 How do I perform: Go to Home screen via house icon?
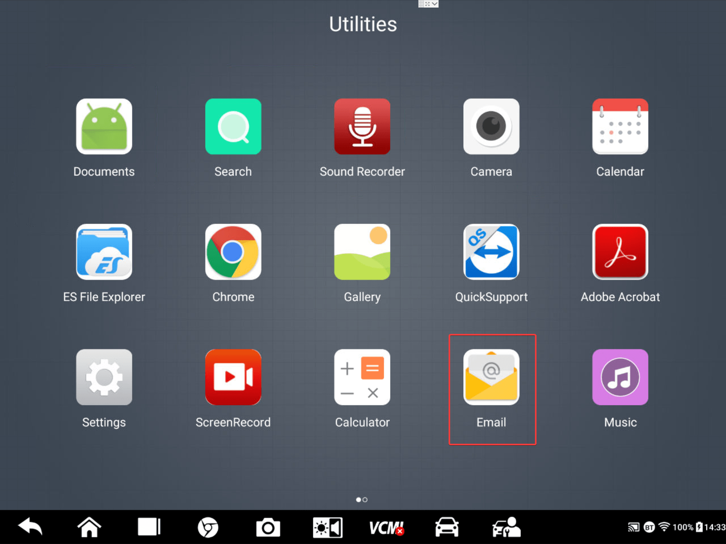[89, 527]
